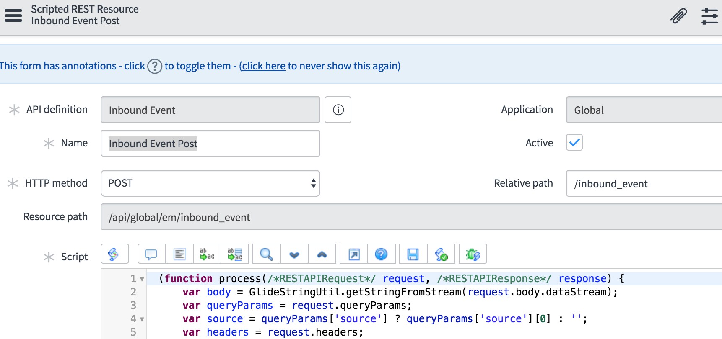The height and width of the screenshot is (339, 722).
Task: Collapse the code fold arrow at line 1
Action: click(x=142, y=279)
